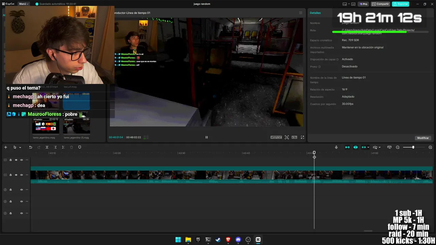Open the layout selector icon
436x245 pixels.
tap(345, 4)
